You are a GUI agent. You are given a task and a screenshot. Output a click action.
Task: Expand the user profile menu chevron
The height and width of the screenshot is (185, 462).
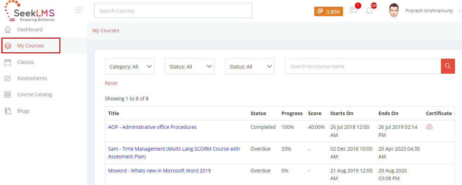tap(459, 11)
